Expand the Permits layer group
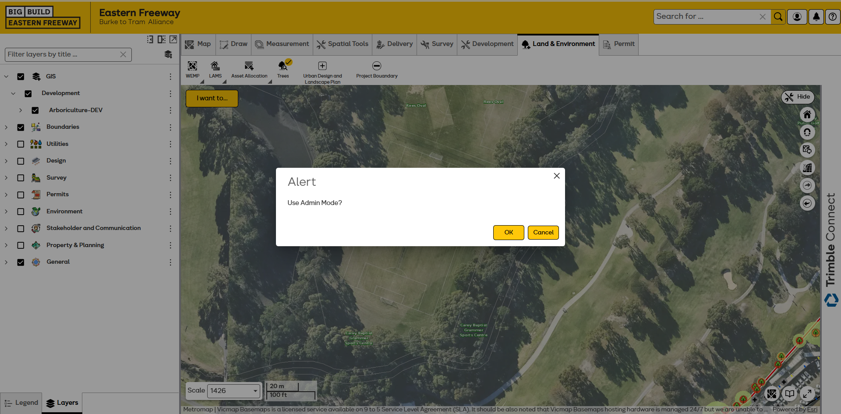This screenshot has height=414, width=841. click(x=6, y=195)
